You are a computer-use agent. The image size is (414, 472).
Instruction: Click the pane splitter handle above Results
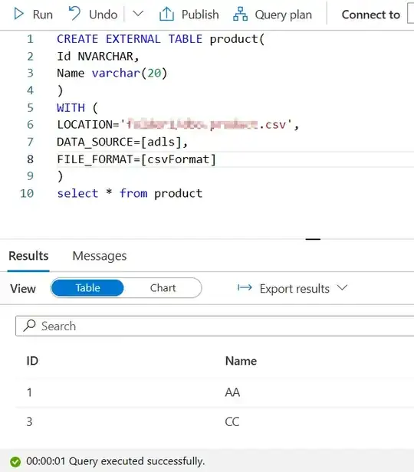(x=313, y=239)
